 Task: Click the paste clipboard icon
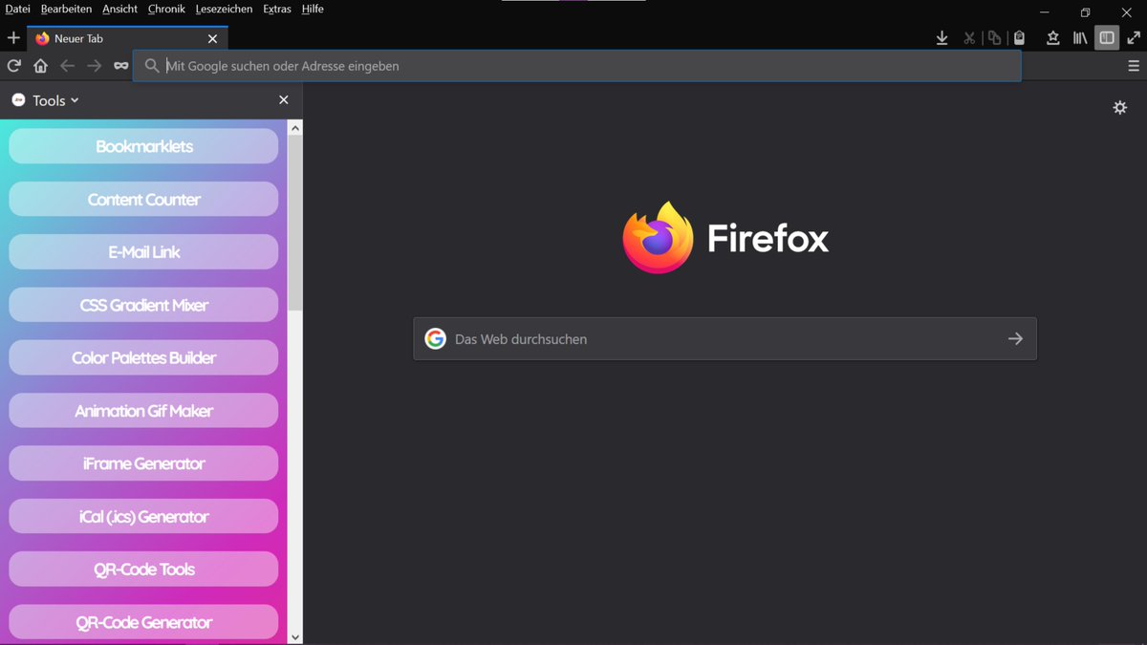pyautogui.click(x=1019, y=38)
